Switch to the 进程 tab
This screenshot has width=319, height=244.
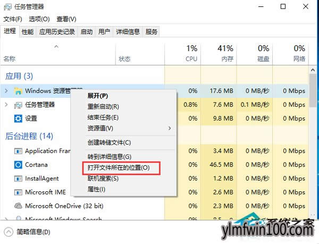pos(10,31)
